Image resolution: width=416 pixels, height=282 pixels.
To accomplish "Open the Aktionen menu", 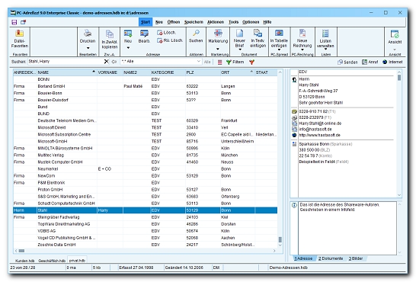I will pyautogui.click(x=216, y=22).
